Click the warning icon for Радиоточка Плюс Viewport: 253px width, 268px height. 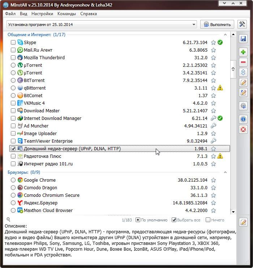coord(220,156)
